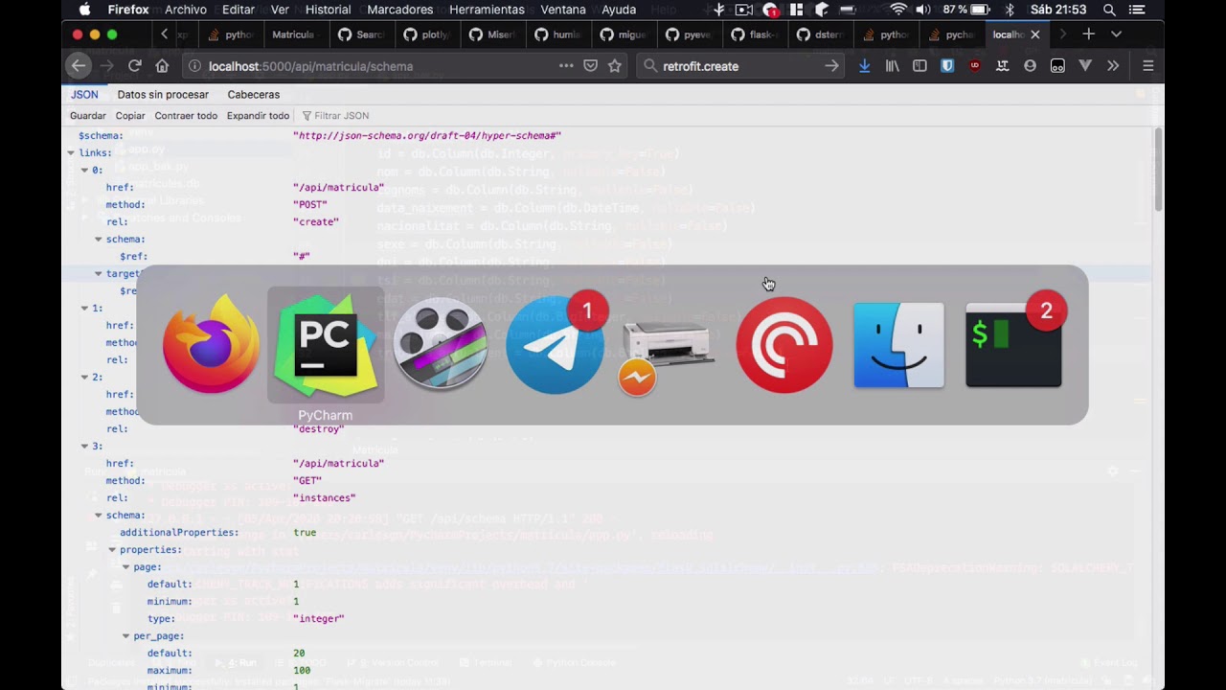Open Terminal app from switcher
This screenshot has width=1226, height=690.
click(1013, 345)
